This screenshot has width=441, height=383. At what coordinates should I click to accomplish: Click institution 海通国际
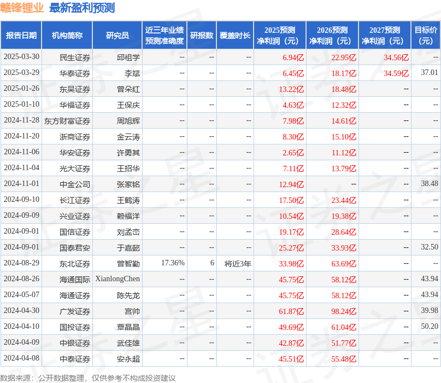tap(75, 280)
